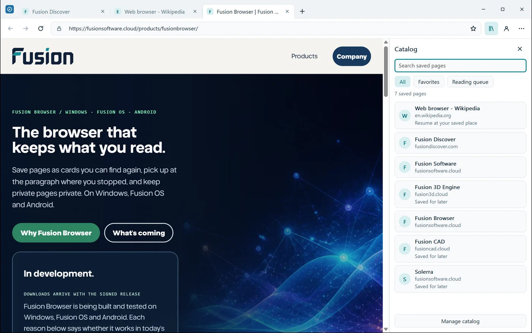This screenshot has height=333, width=532.
Task: Click the address bar URL
Action: coord(133,29)
